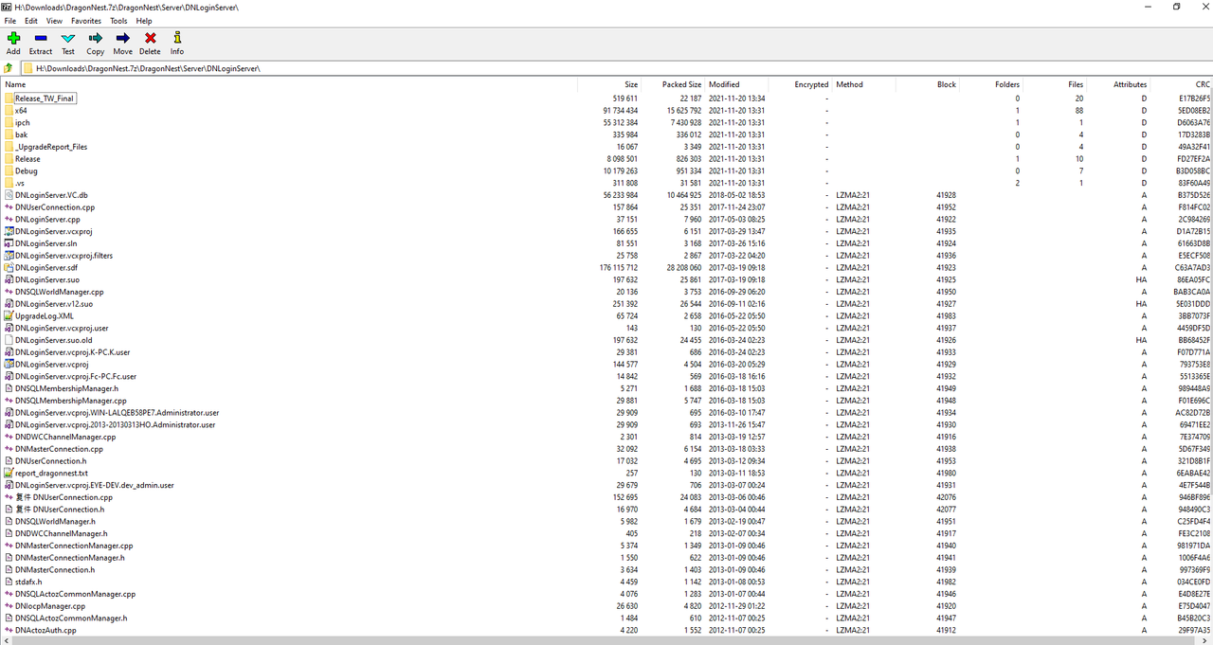Screen dimensions: 1213x645
Task: Select DNSQLWorldManager.h file
Action: [x=55, y=521]
